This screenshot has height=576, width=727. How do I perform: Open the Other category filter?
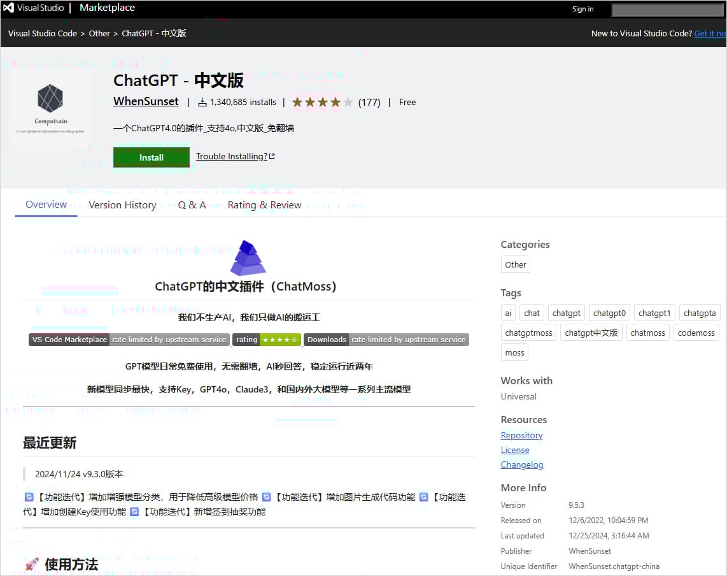(x=515, y=264)
